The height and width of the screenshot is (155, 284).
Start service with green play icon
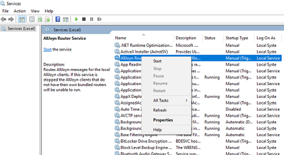[x=76, y=19]
